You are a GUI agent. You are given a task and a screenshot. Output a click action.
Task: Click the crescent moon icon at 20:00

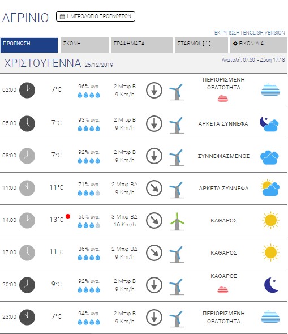(271, 285)
